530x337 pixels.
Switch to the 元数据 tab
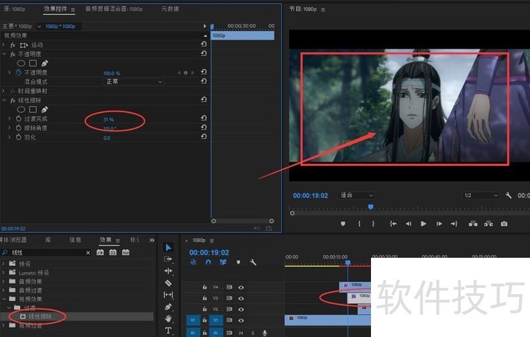[170, 9]
